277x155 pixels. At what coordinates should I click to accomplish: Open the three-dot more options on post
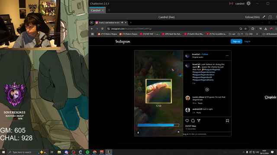pyautogui.click(x=227, y=56)
